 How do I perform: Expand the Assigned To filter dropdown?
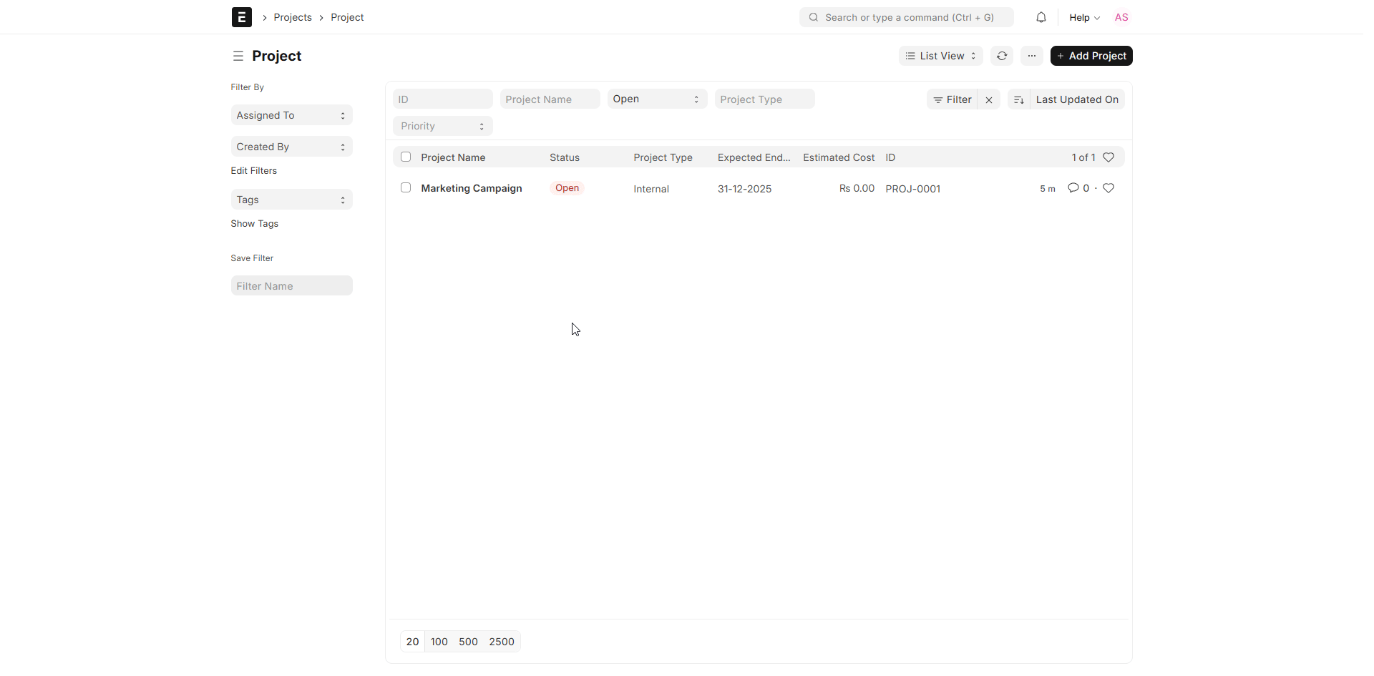pos(291,115)
